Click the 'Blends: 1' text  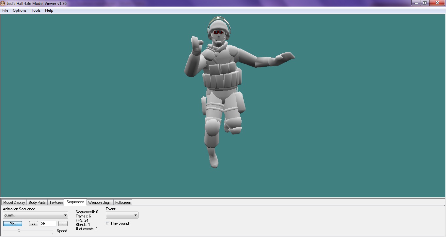coord(83,225)
